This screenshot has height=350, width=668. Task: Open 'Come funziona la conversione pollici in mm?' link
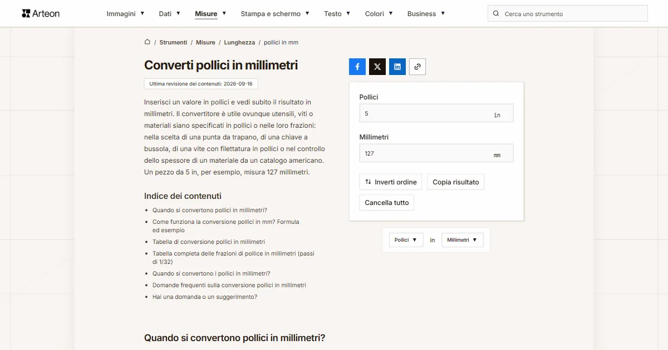pos(226,226)
